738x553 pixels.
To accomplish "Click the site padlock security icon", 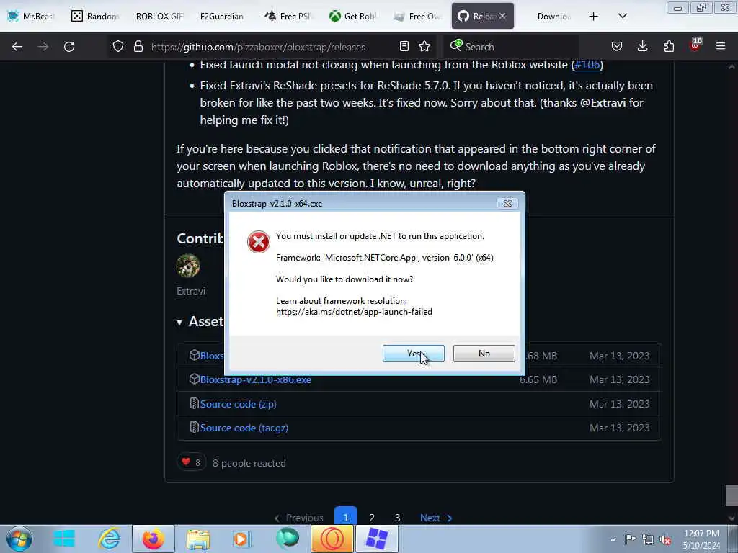I will click(138, 47).
